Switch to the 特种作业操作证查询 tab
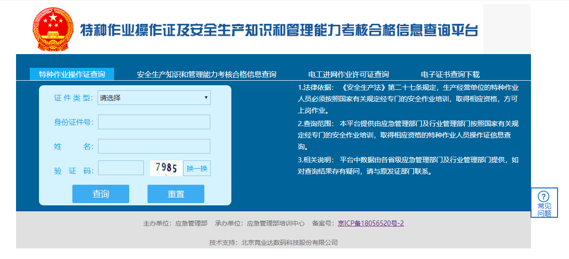 pyautogui.click(x=72, y=74)
